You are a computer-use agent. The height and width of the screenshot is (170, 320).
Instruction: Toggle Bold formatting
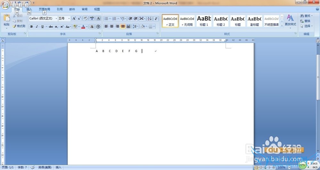[31, 27]
